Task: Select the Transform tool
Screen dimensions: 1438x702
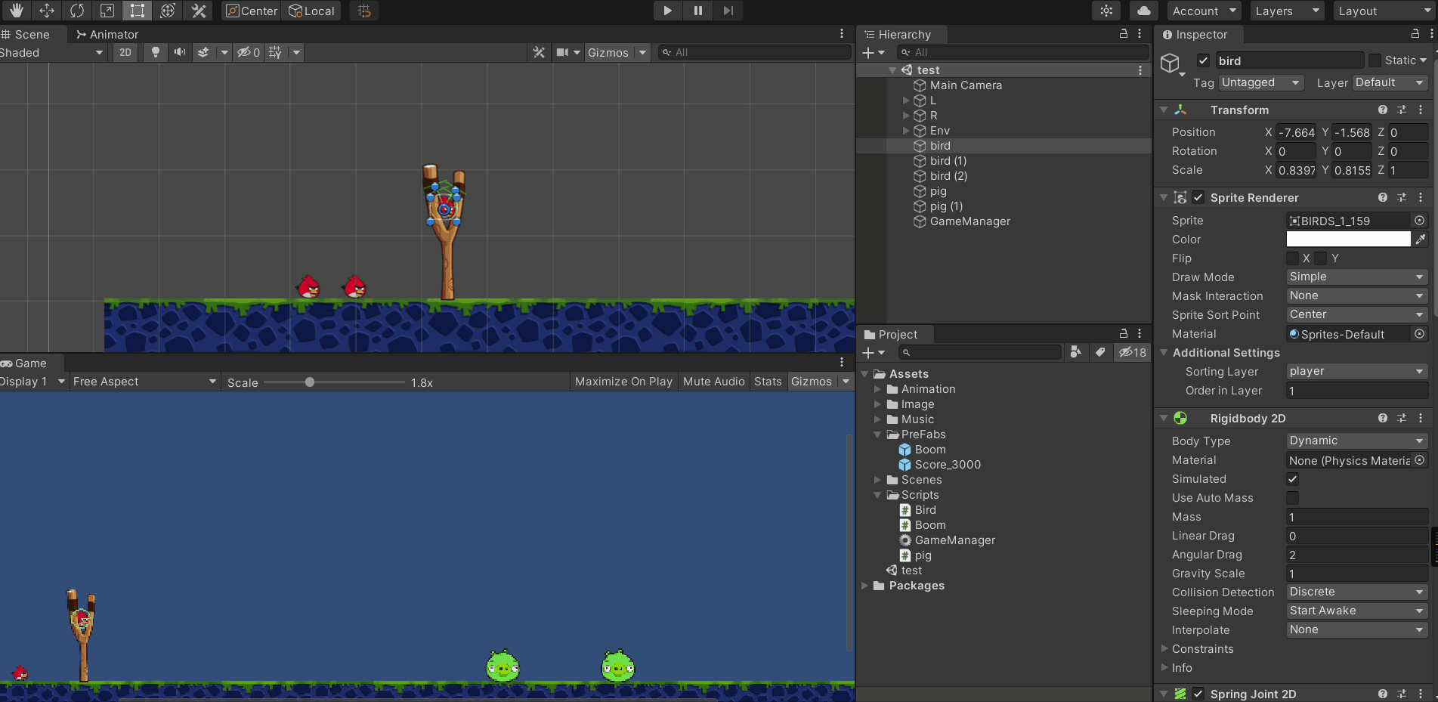Action: point(168,11)
